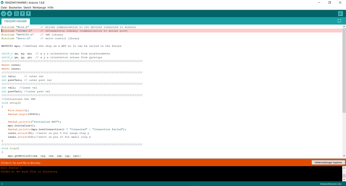This screenshot has width=346, height=186.
Task: Click console scrollbar up arrow
Action: click(344, 168)
